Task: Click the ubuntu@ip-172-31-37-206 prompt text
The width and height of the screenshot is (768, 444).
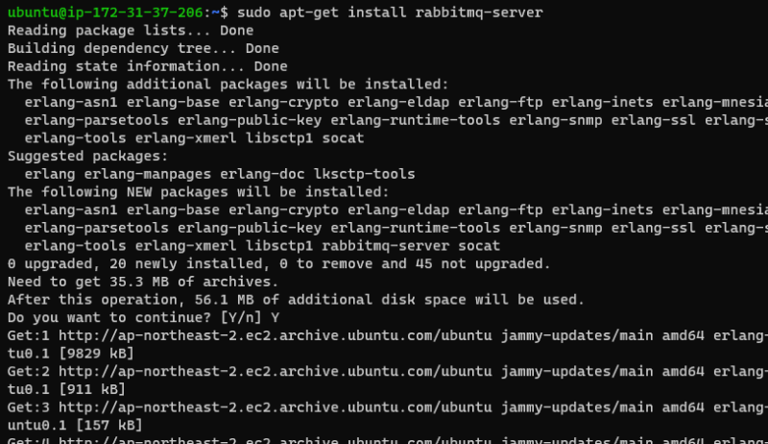Action: [x=108, y=12]
